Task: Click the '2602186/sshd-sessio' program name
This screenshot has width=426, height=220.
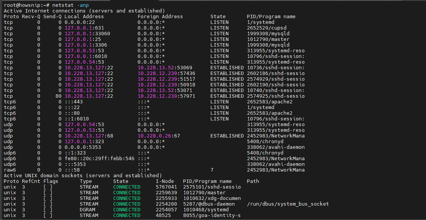Action: click(x=276, y=73)
